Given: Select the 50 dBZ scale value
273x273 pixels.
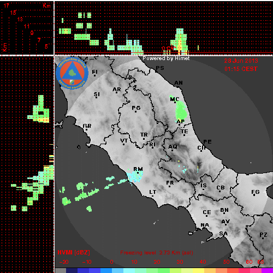Looking at the screenshot, I should (227, 262).
